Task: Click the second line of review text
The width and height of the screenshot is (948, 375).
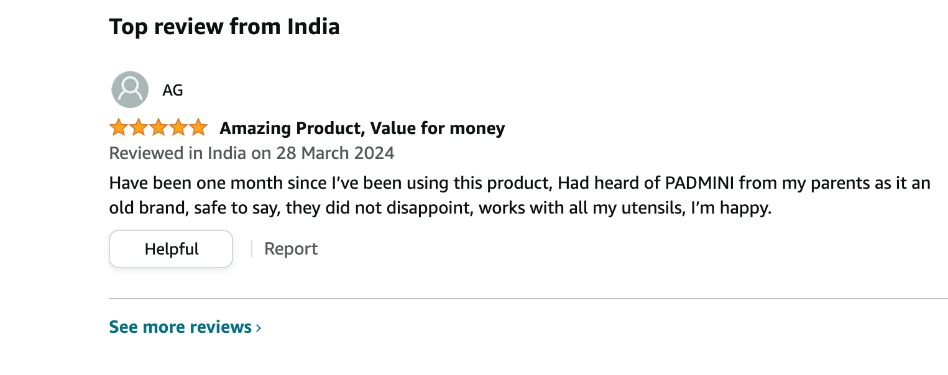Action: pos(439,208)
